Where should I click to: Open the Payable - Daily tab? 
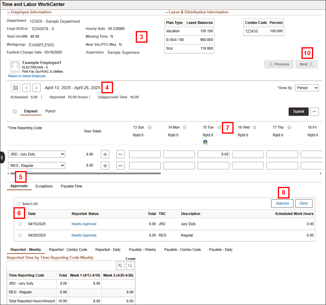point(221,250)
